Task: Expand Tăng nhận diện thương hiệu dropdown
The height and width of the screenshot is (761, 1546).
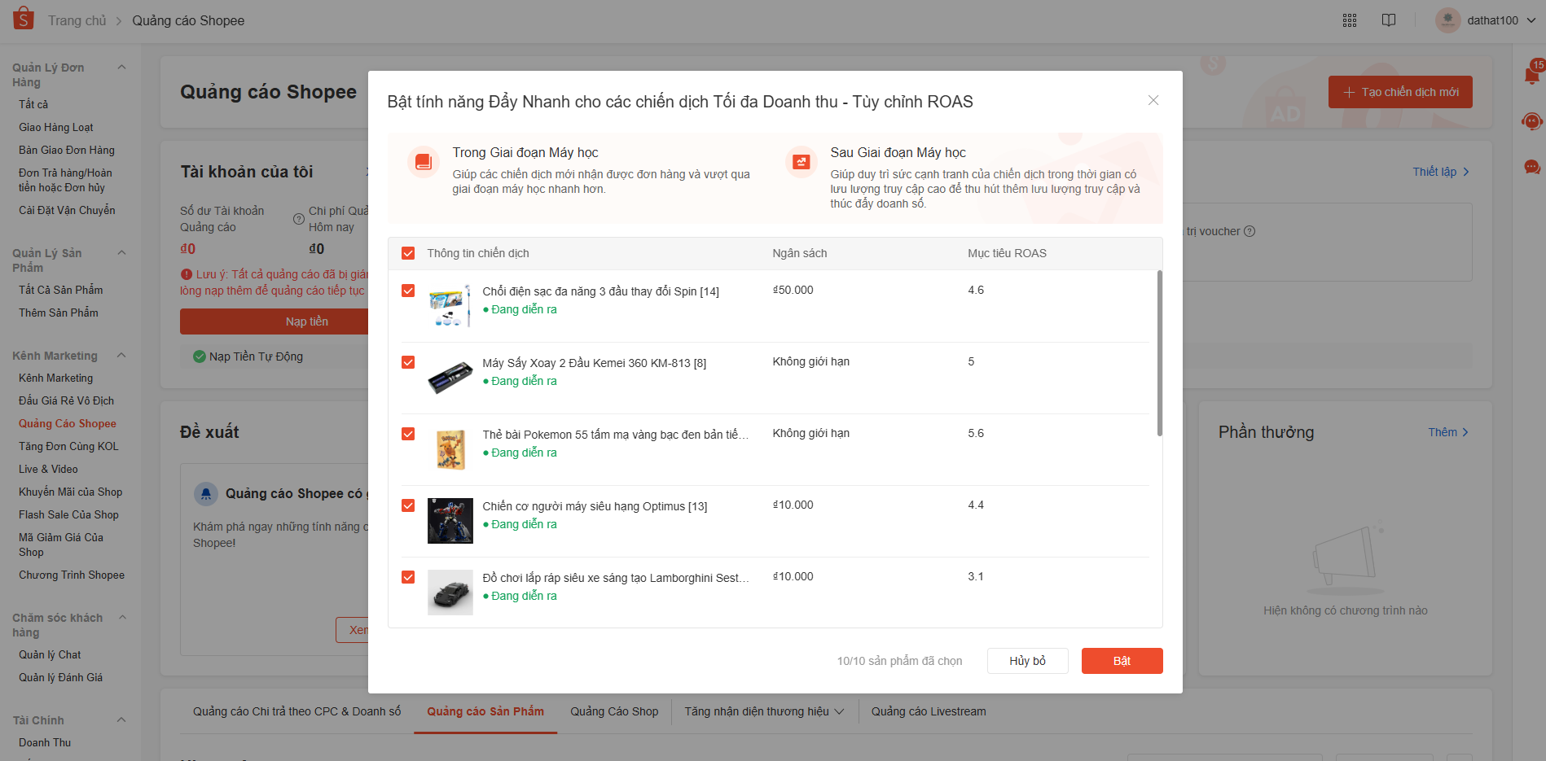Action: tap(763, 711)
